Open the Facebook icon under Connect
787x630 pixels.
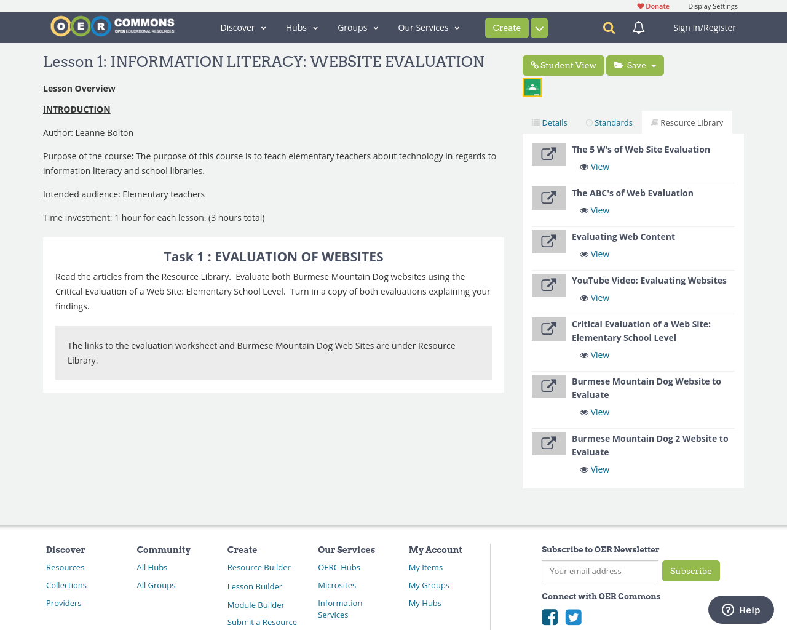point(550,616)
